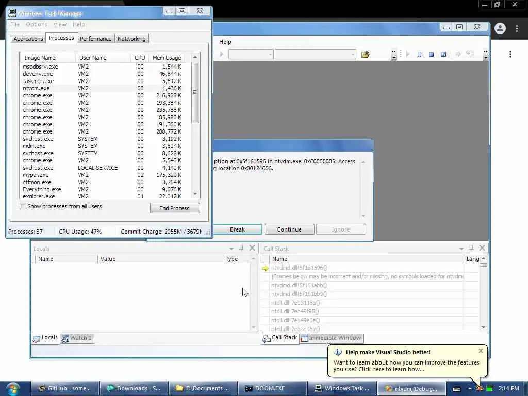Open Task Manager Options menu
The height and width of the screenshot is (396, 528).
click(x=37, y=24)
